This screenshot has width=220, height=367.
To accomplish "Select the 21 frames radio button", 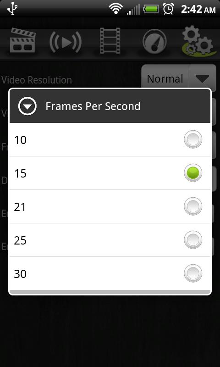I will click(x=193, y=206).
